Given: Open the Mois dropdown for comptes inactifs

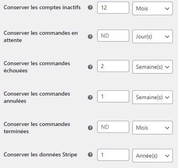Looking at the screenshot, I should click(x=152, y=8).
